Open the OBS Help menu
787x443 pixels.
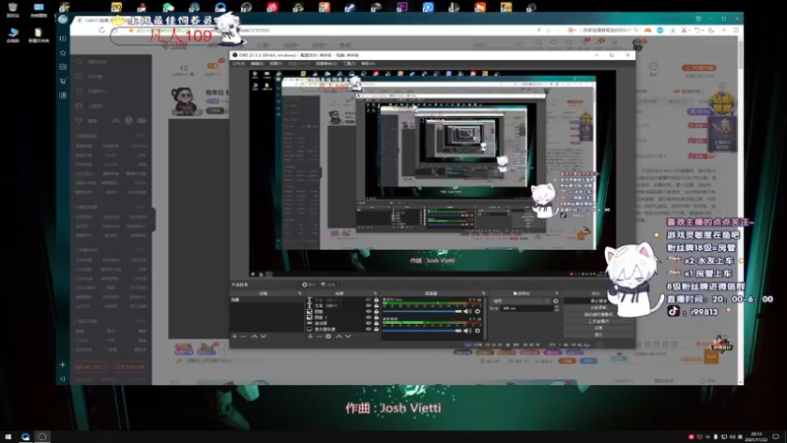[368, 64]
